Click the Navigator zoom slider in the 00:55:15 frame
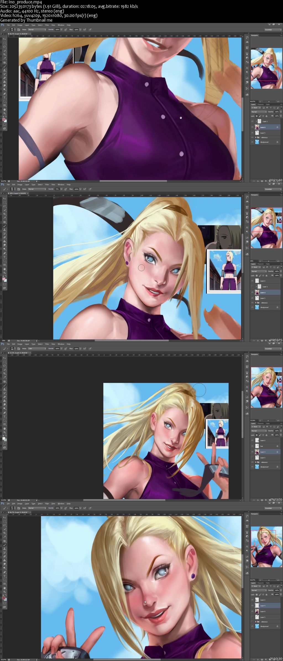This screenshot has height=661, width=283. point(269,261)
